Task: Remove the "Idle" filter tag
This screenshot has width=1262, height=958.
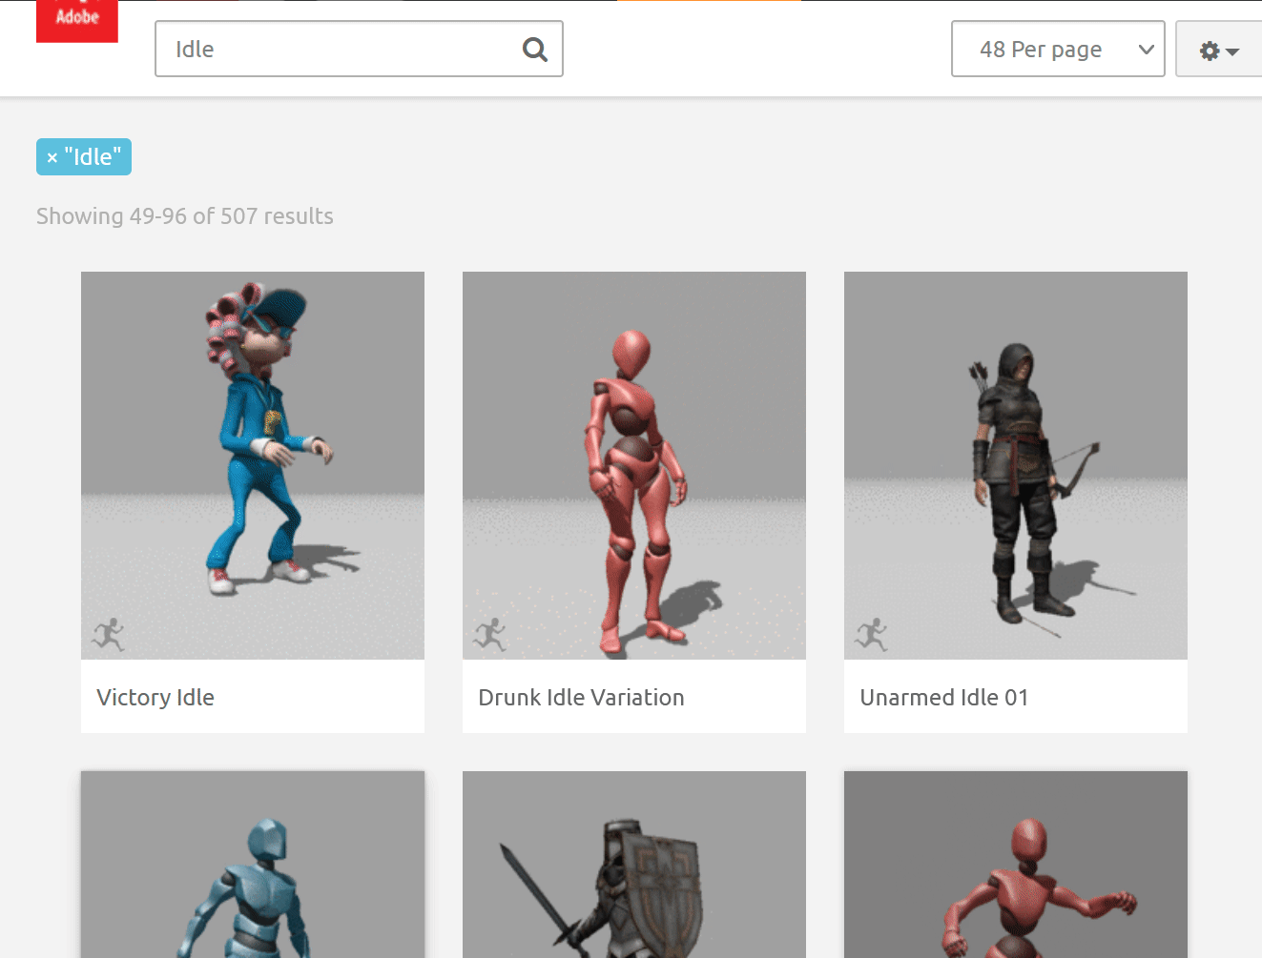Action: pos(52,158)
